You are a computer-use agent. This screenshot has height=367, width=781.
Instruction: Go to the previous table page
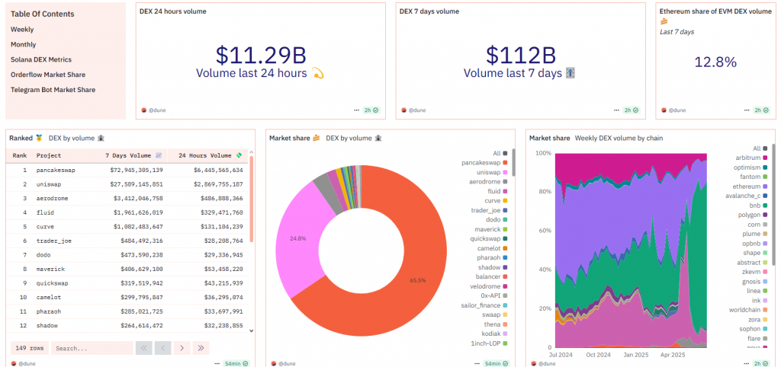pyautogui.click(x=163, y=348)
